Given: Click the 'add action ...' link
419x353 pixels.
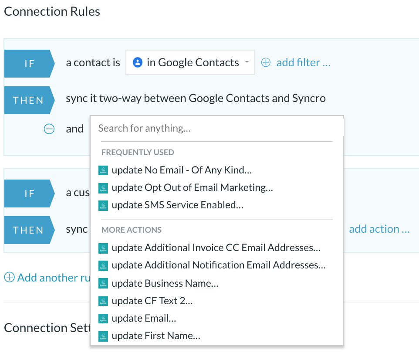Looking at the screenshot, I should (x=379, y=229).
